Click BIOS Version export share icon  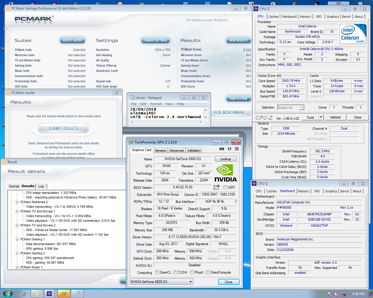(217, 187)
